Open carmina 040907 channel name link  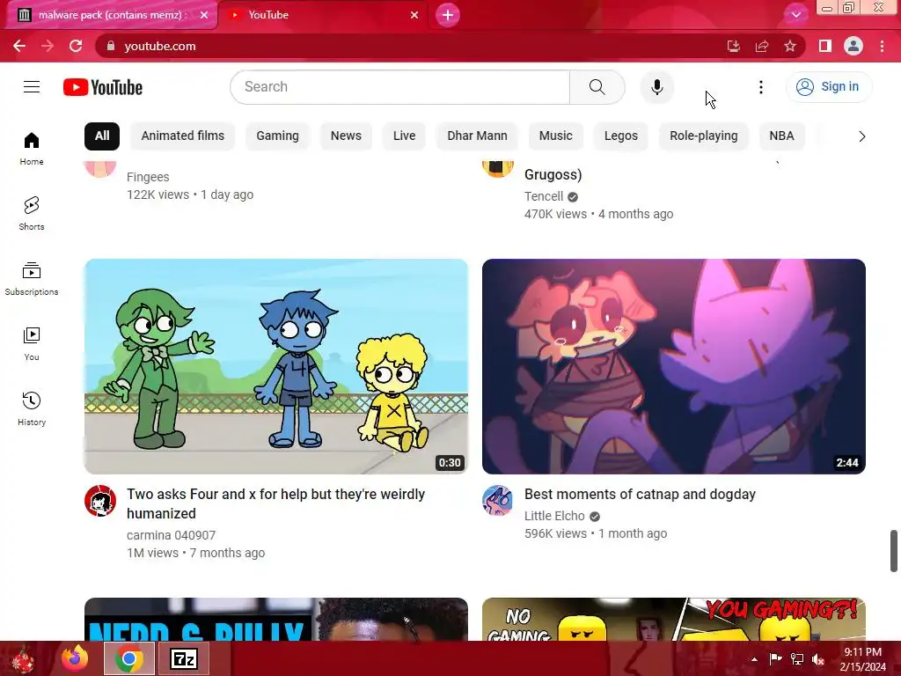point(172,535)
